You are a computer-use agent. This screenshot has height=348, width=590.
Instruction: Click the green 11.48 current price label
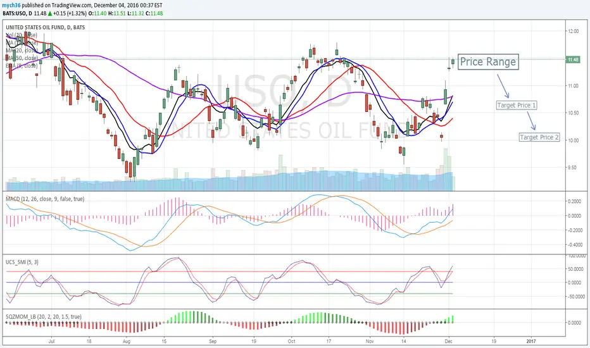click(x=573, y=59)
